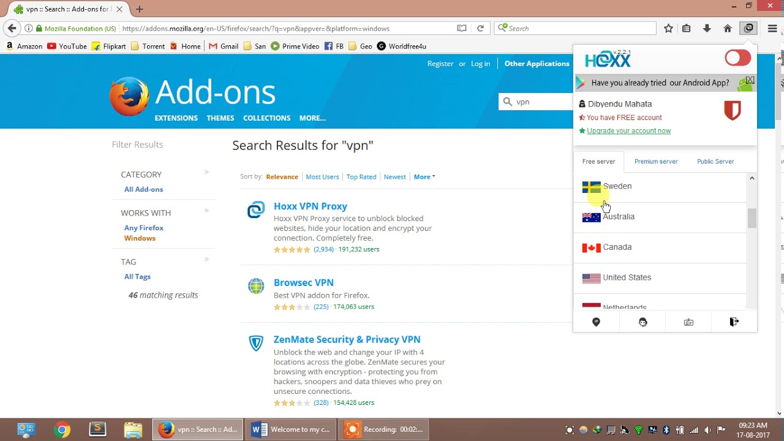Click the IP location pin icon
The image size is (784, 441).
click(x=596, y=322)
